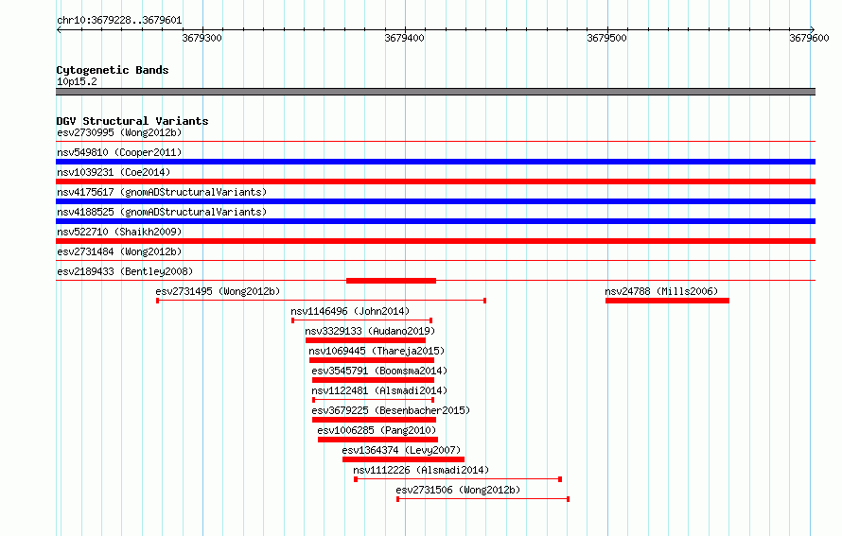
Task: Click the red bar under nsv1039231
Action: point(435,182)
